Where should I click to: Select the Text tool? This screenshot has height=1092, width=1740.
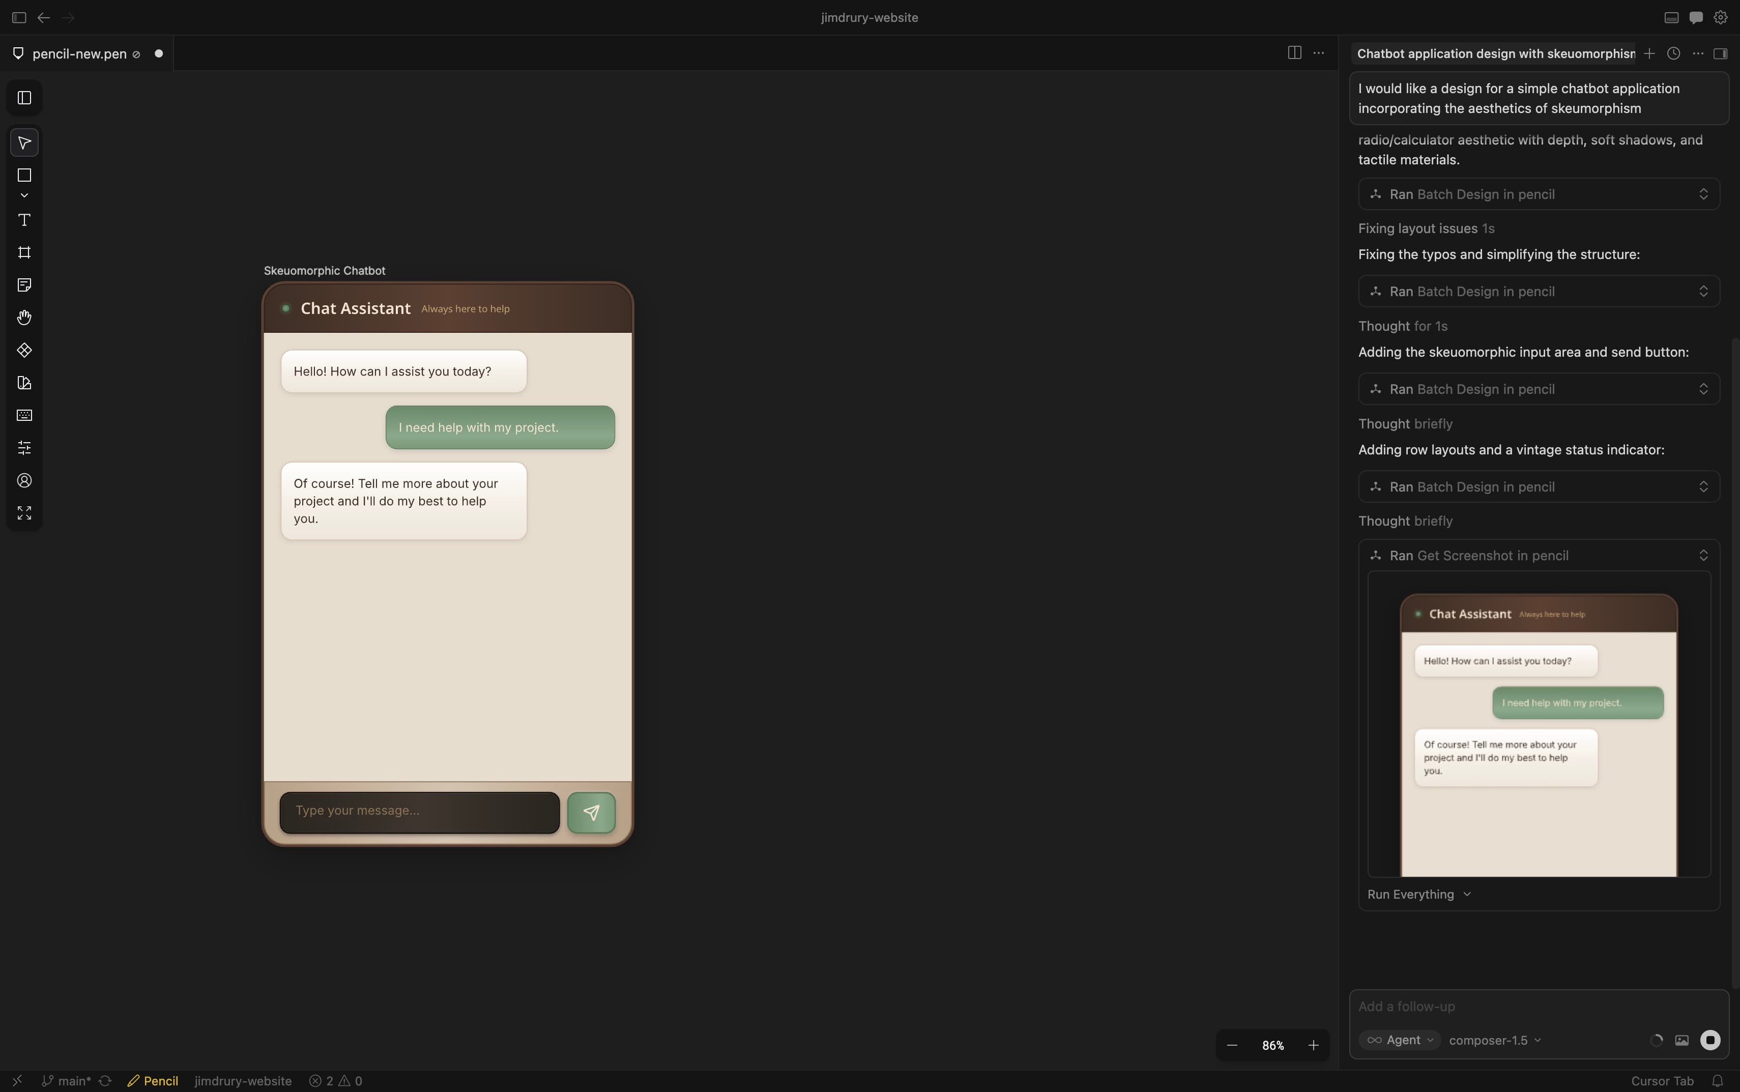[x=24, y=220]
